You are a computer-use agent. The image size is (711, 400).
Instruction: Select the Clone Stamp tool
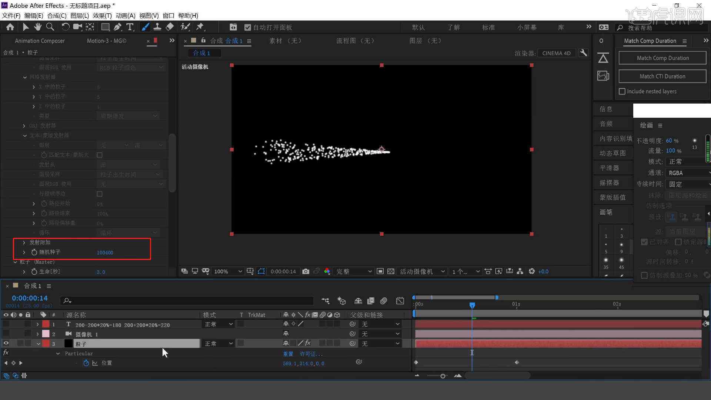click(157, 27)
